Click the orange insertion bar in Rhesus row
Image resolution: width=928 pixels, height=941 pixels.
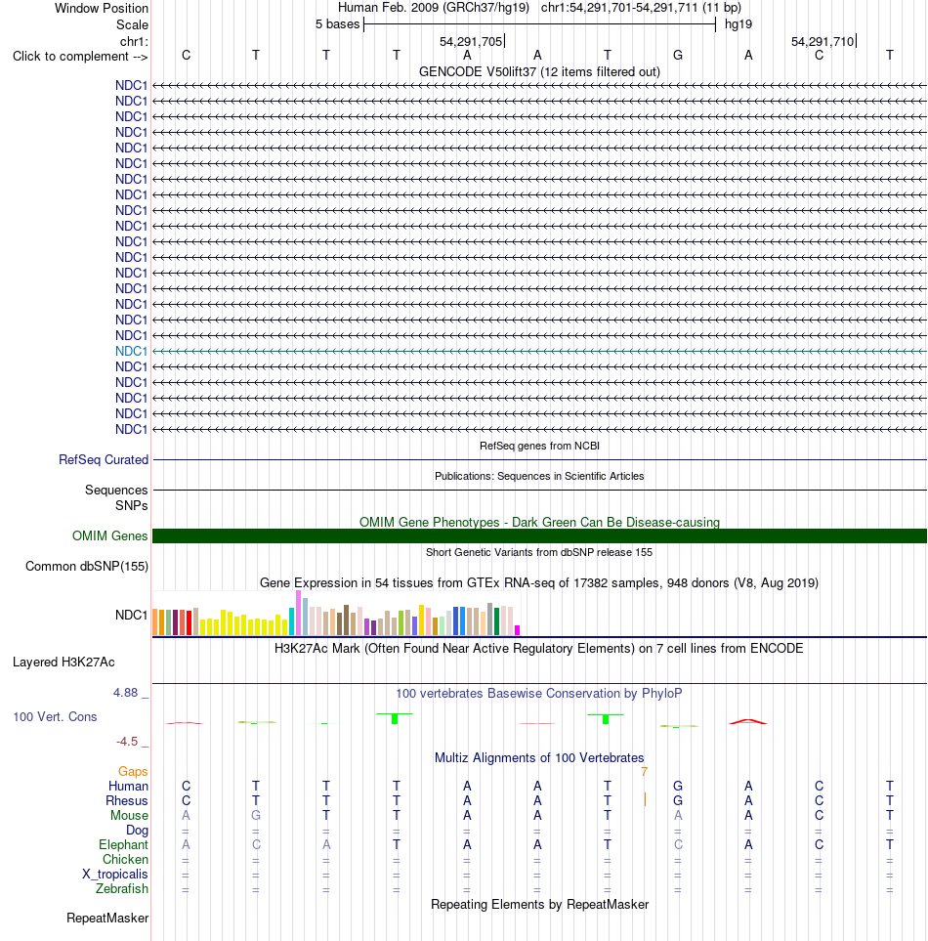pyautogui.click(x=645, y=799)
